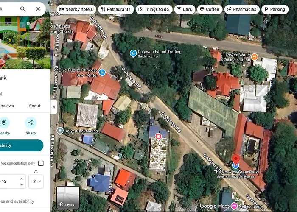The height and width of the screenshot is (212, 297).
Task: Click Nellies place pink pin
Action: click(234, 206)
